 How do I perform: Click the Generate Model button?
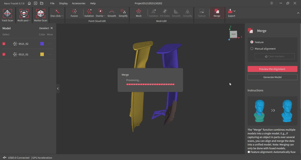(272, 77)
